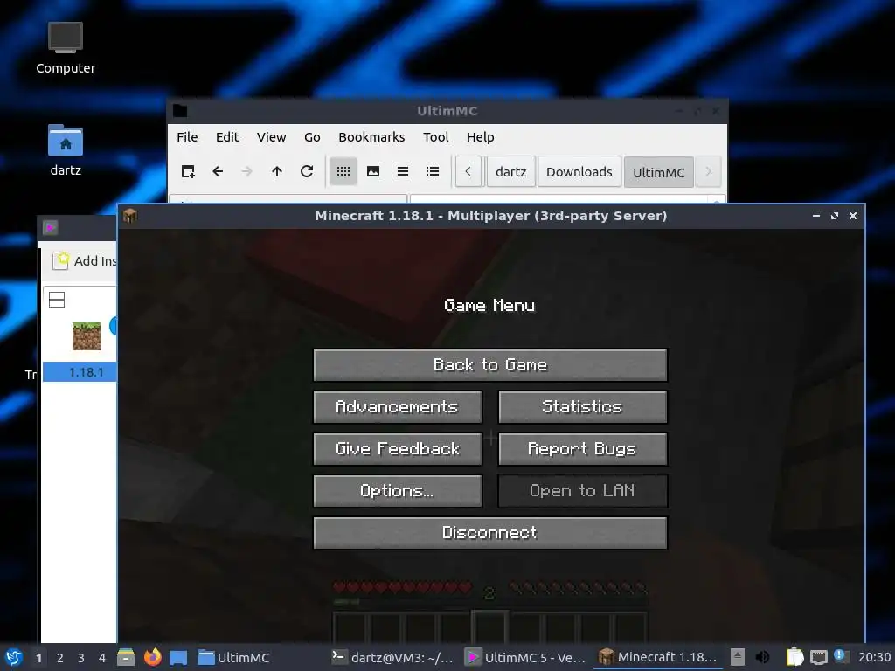Launch file manager from taskbar

point(126,657)
